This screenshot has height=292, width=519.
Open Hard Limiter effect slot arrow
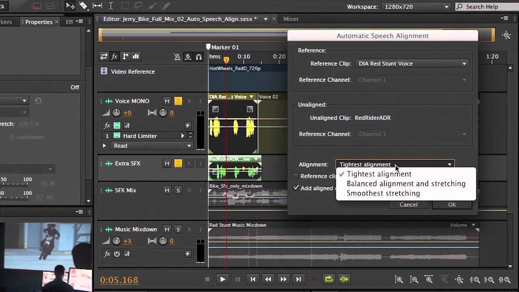(x=182, y=136)
